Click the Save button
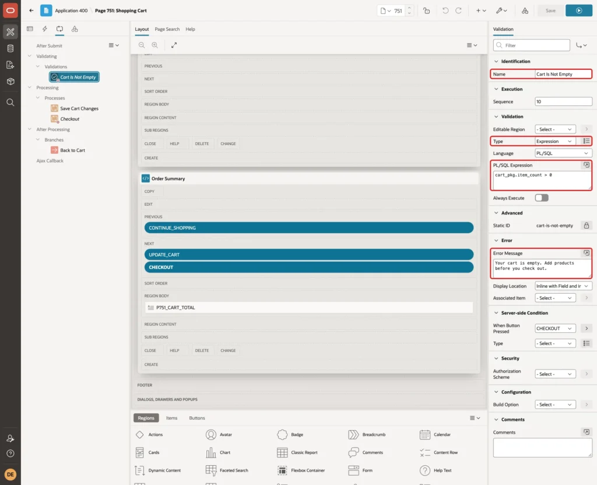 550,10
